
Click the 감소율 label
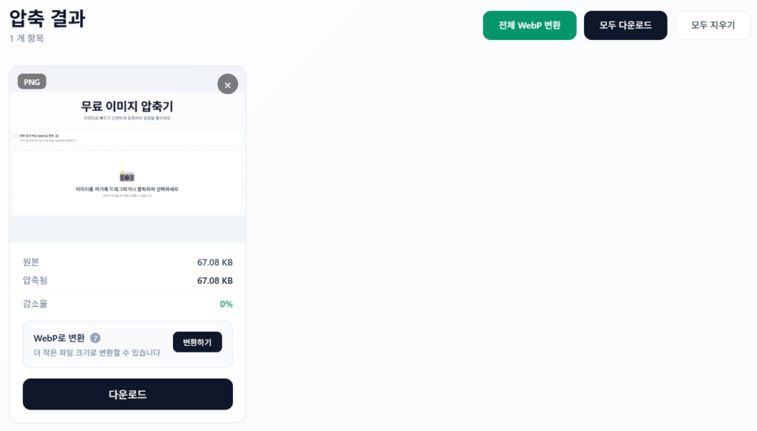tap(35, 304)
